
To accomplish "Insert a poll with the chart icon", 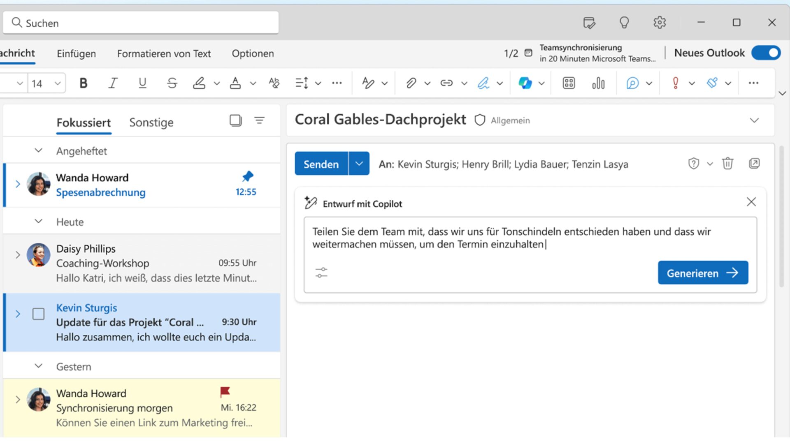I will click(x=598, y=83).
